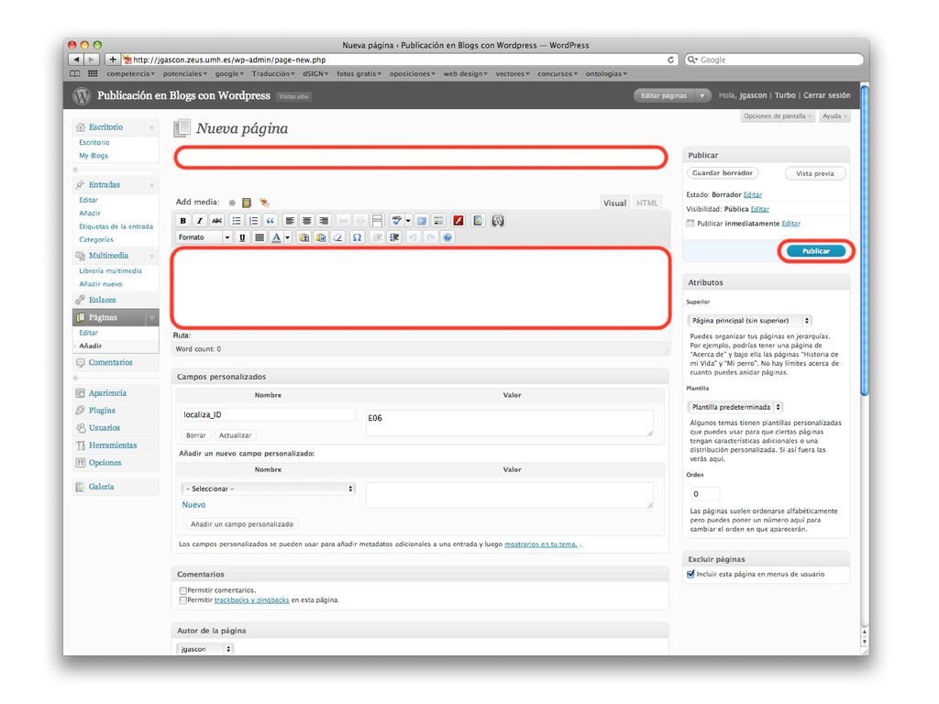Click Editar link next to Visibilidad

[x=760, y=209]
